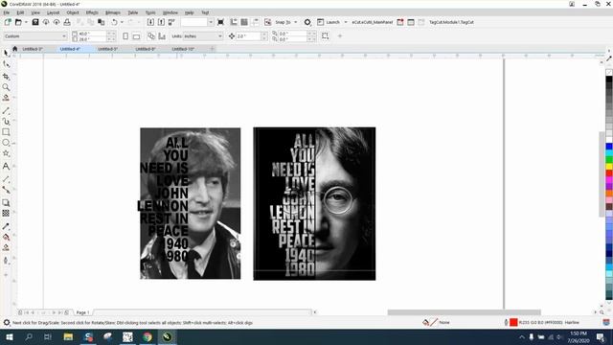613x345 pixels.
Task: Open the Bitmaps menu
Action: click(x=113, y=12)
